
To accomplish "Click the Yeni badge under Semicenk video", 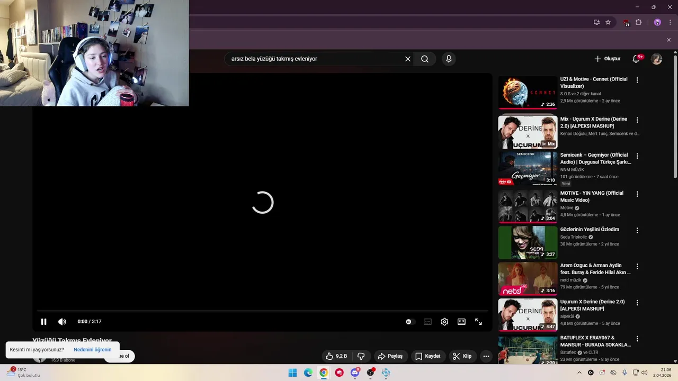I will coord(566,184).
